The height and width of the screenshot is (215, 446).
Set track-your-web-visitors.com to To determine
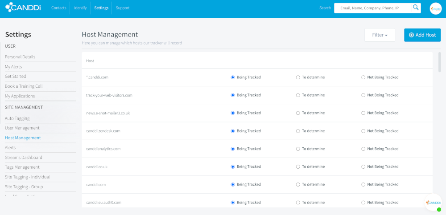(x=298, y=95)
